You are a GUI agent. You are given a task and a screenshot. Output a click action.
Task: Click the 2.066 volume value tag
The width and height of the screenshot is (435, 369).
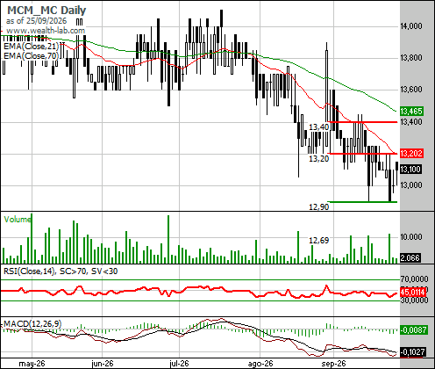(x=410, y=258)
